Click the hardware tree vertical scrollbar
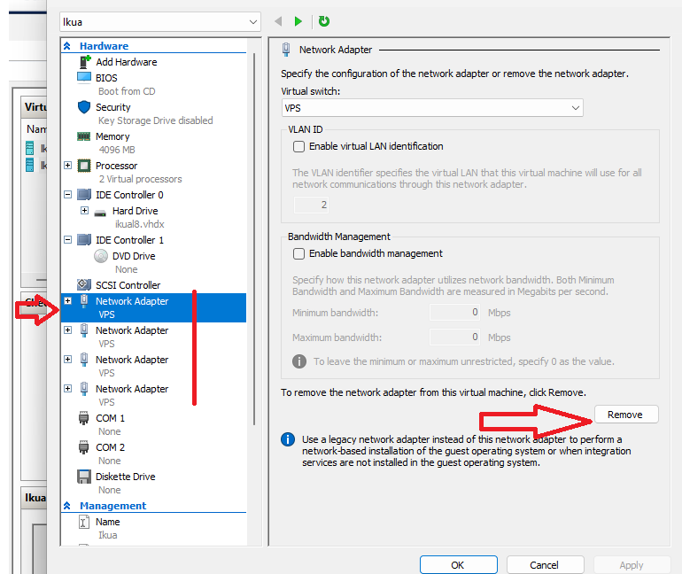 click(254, 239)
